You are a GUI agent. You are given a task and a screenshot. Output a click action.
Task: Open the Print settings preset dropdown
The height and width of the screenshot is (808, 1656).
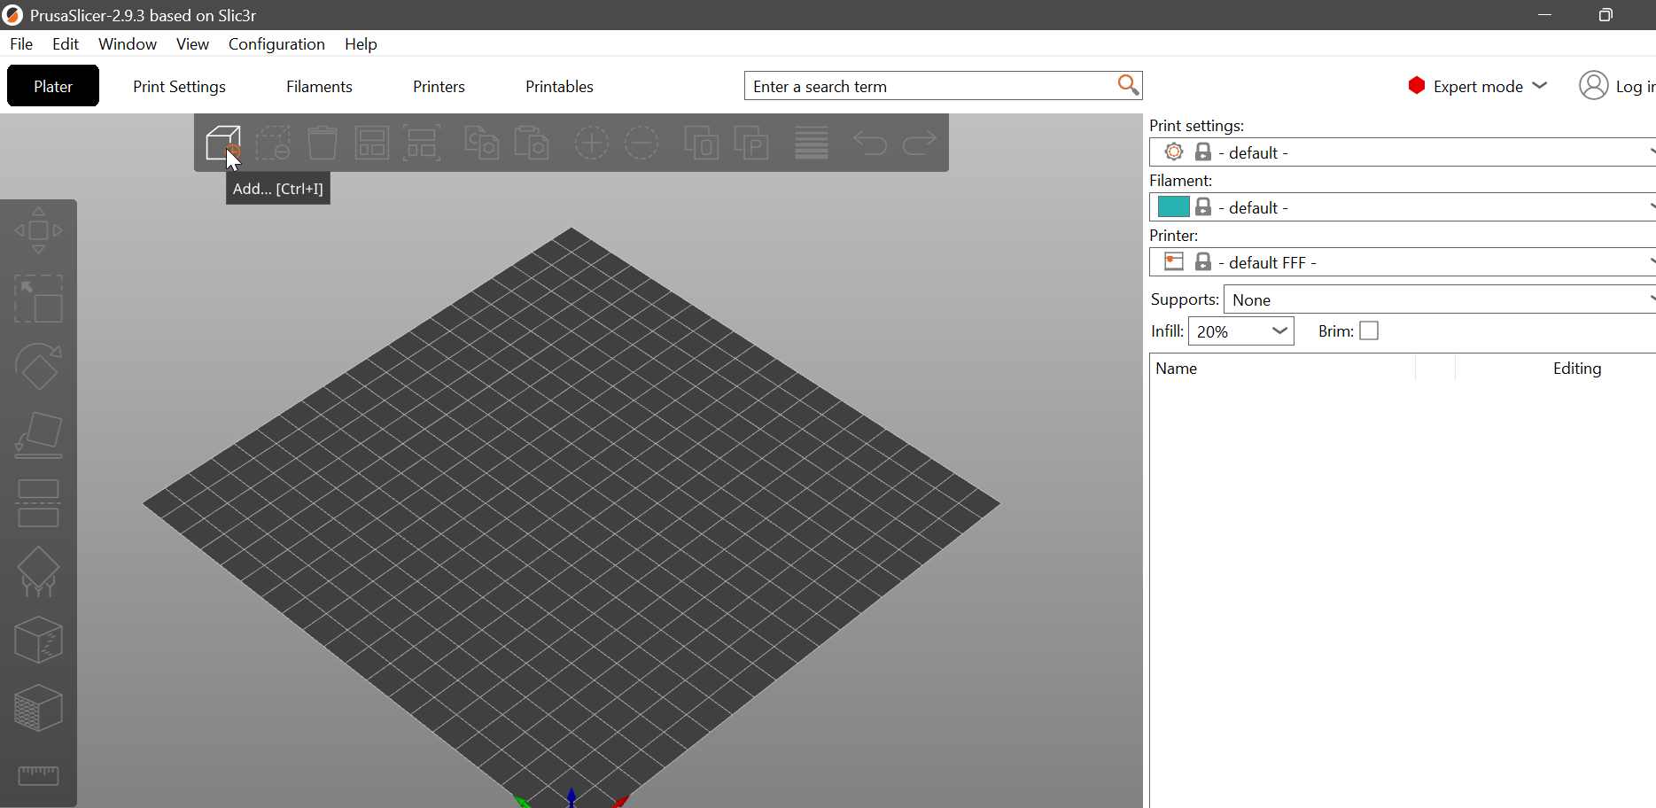pyautogui.click(x=1403, y=152)
